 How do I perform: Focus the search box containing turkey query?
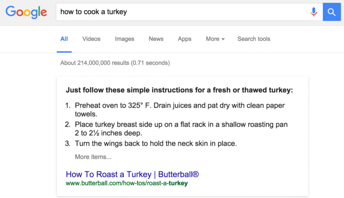181,12
